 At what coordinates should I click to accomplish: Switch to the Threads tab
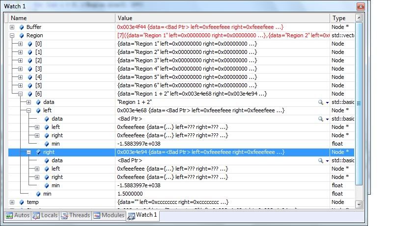tap(75, 215)
